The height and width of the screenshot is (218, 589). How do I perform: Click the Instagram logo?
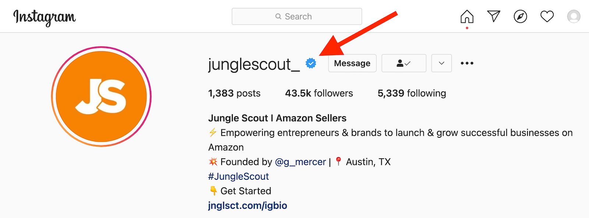[45, 17]
